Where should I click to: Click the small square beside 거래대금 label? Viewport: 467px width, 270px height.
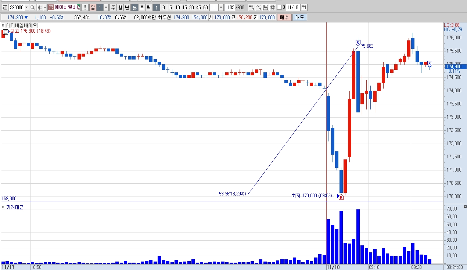pos(3,207)
